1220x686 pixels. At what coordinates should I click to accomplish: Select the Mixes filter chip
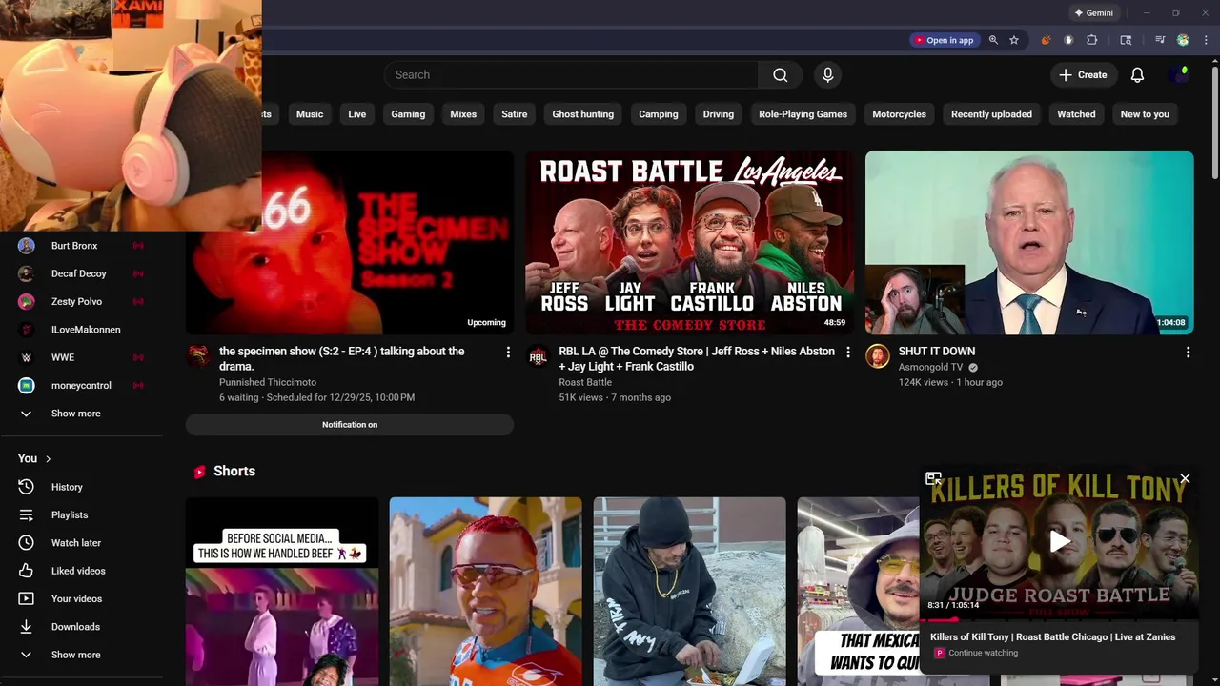tap(463, 114)
